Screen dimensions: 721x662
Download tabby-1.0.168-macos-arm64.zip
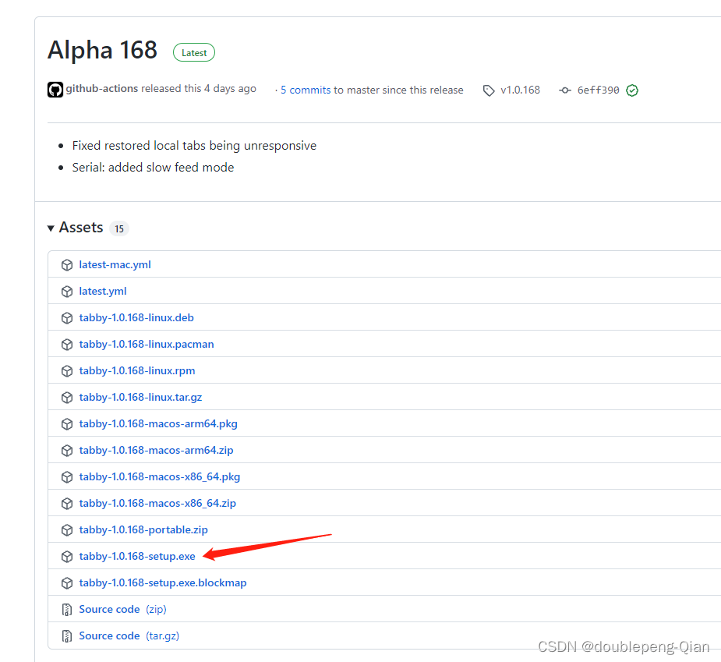[x=157, y=450]
